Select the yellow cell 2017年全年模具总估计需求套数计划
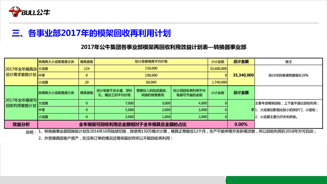 click(x=21, y=72)
